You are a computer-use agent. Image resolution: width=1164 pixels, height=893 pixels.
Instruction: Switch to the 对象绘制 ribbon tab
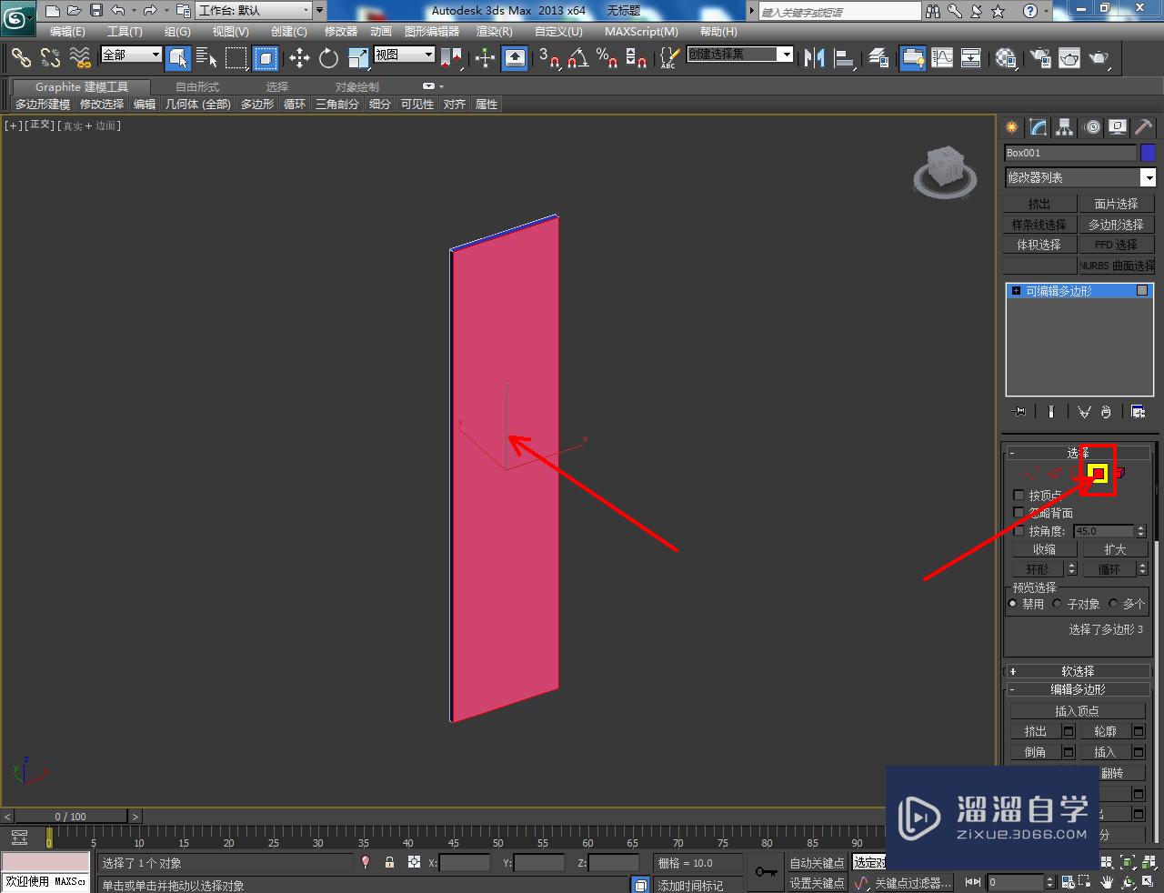[357, 87]
